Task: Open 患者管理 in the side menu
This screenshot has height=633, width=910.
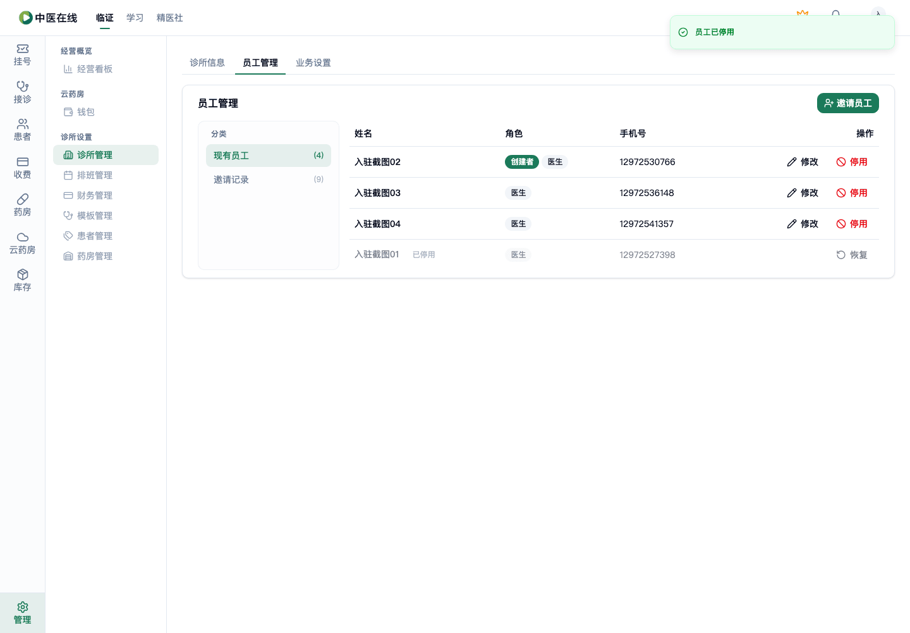Action: point(106,236)
